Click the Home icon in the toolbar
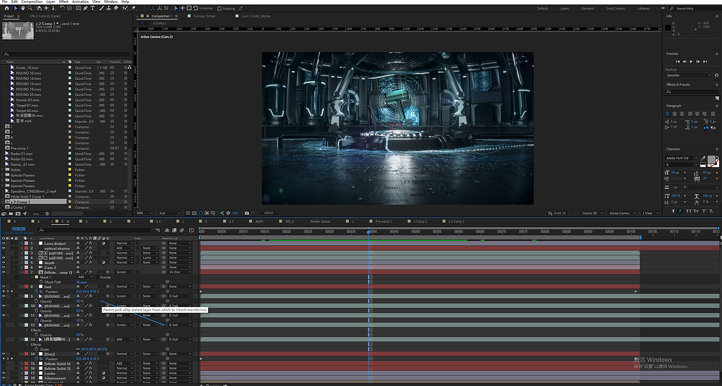Screen dimensions: 722x386 coord(7,8)
